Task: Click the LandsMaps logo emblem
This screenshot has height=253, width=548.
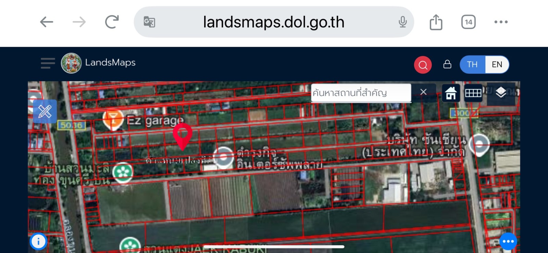Action: [71, 63]
